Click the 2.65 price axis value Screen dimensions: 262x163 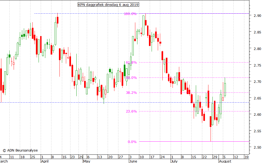pos(257,98)
